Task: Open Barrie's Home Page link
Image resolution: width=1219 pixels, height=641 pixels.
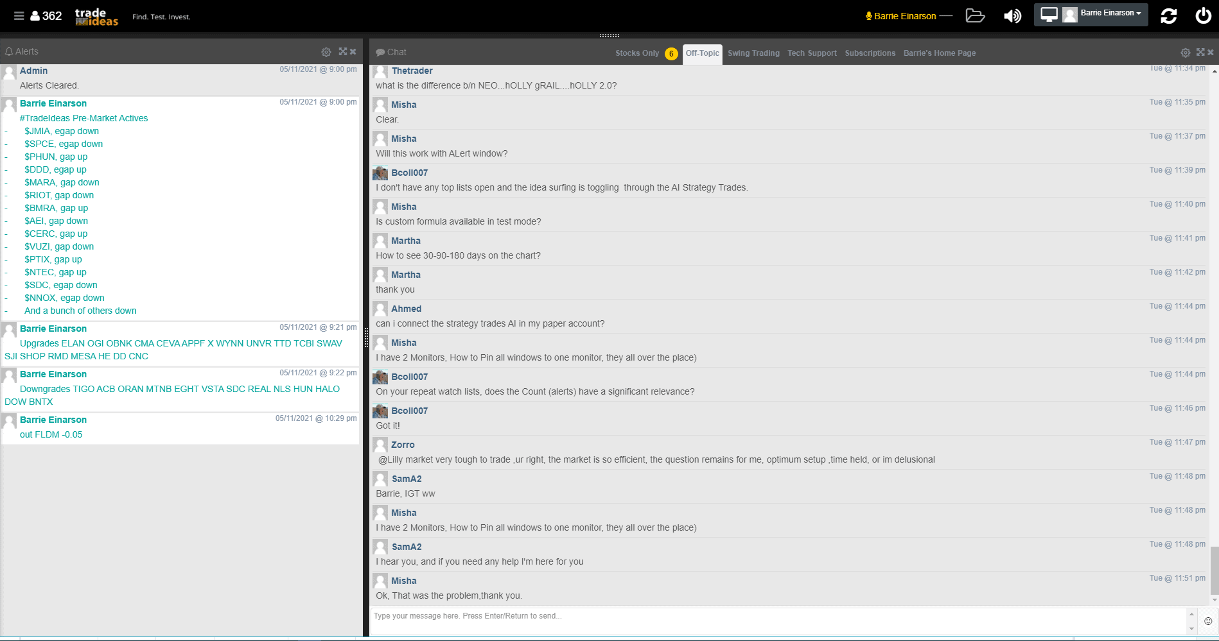Action: point(939,53)
